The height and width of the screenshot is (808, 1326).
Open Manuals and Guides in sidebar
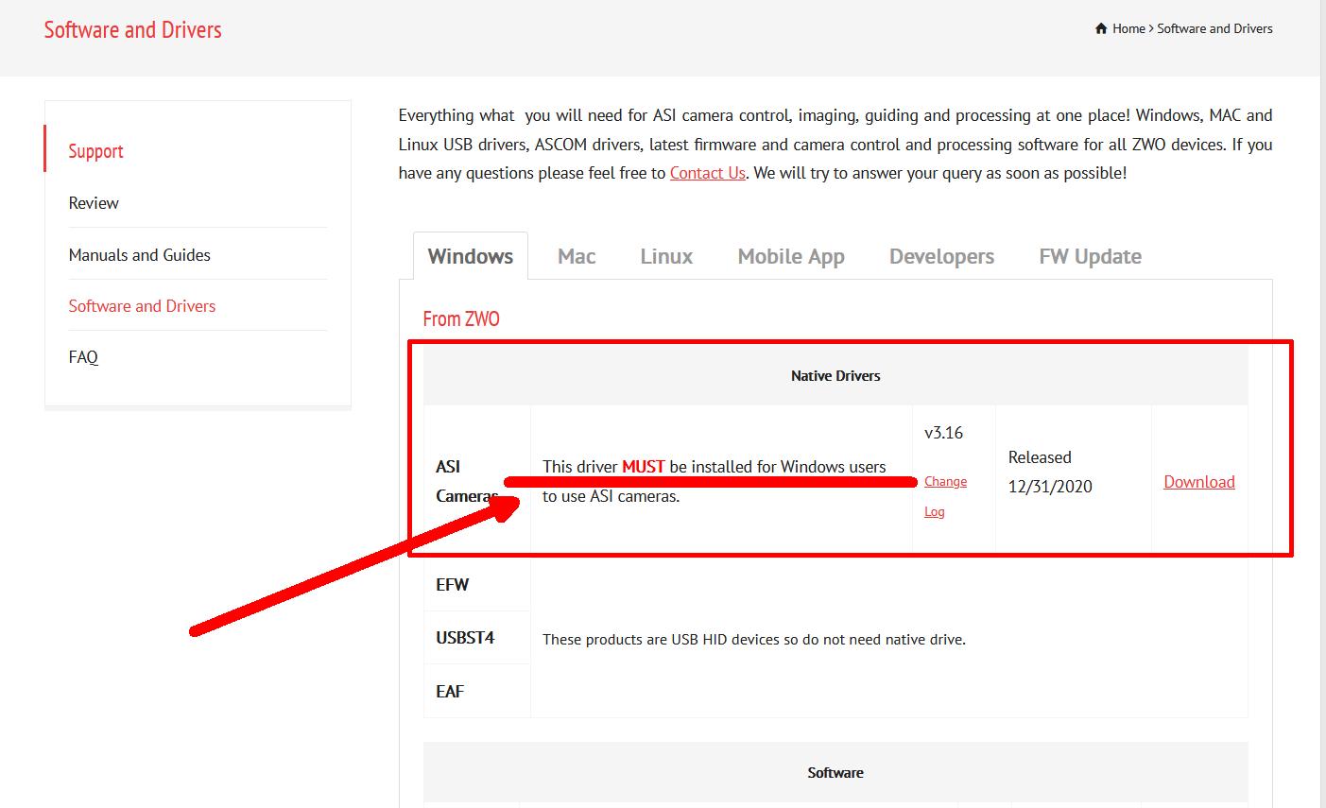(x=140, y=254)
